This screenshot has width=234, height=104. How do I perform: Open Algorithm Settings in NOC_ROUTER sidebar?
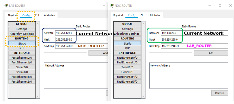(127, 34)
